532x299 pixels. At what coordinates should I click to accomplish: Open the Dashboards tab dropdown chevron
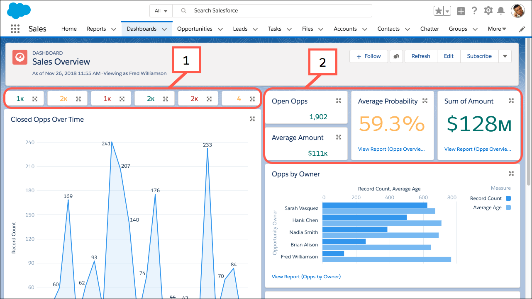[x=164, y=29]
